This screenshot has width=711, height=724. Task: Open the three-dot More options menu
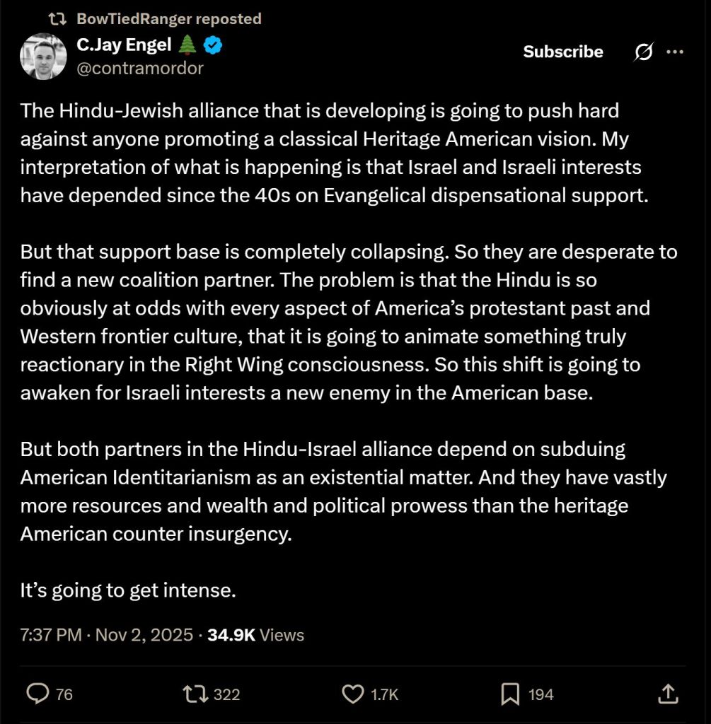(676, 52)
